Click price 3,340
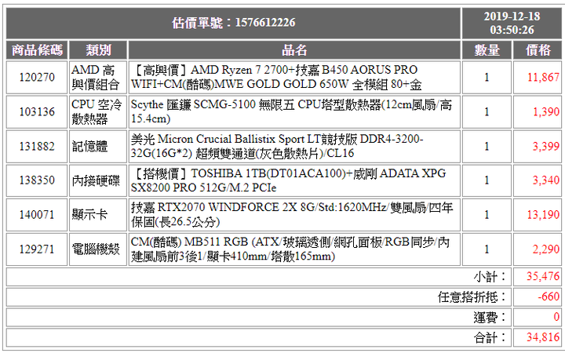 (x=546, y=180)
